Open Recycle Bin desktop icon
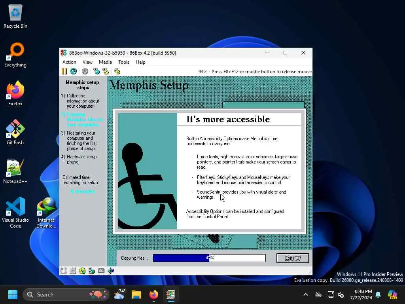Viewport: 405px width, 304px height. (x=15, y=16)
